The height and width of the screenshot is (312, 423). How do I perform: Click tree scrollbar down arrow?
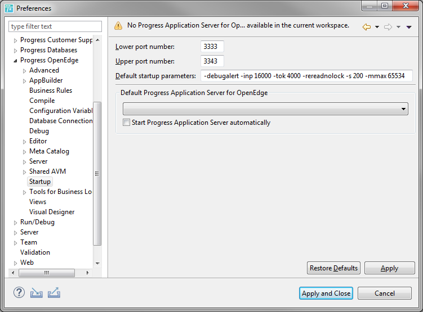97,263
